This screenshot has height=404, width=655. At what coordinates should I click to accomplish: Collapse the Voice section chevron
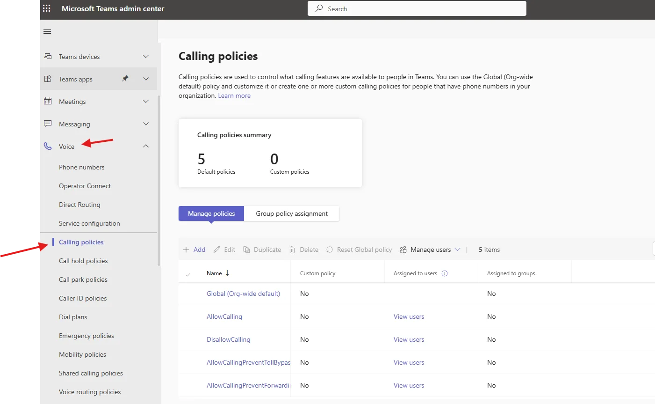click(x=145, y=146)
